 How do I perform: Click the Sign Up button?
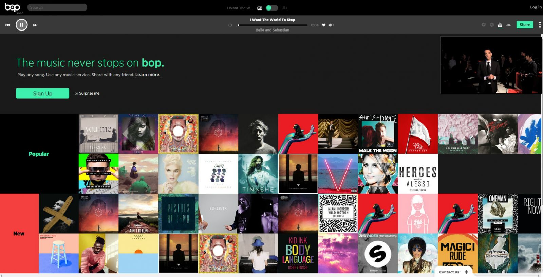click(x=42, y=93)
